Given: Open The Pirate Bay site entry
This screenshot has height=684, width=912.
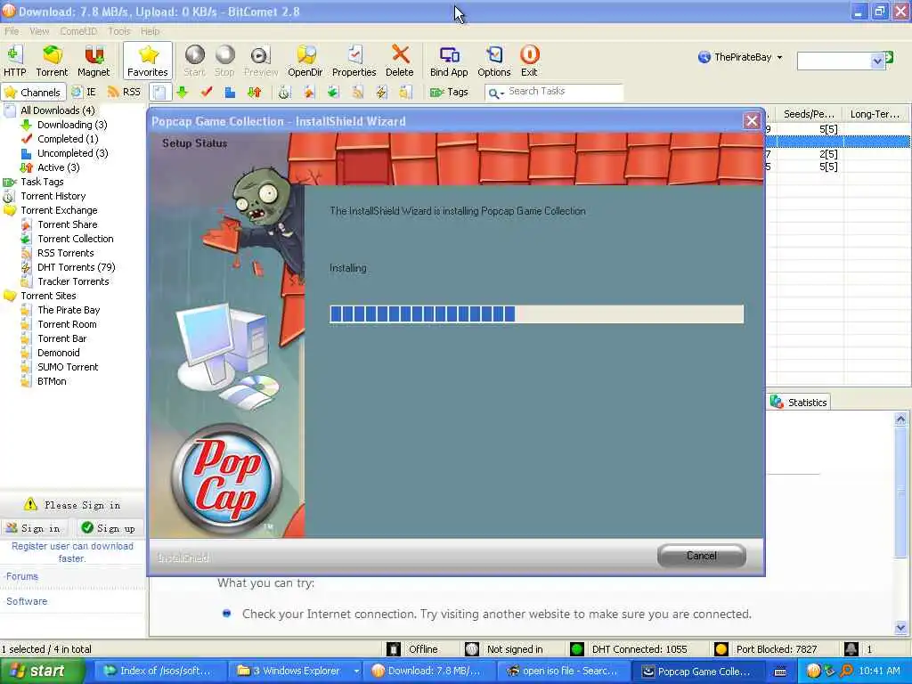Looking at the screenshot, I should 69,310.
